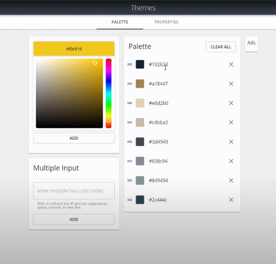The height and width of the screenshot is (264, 276).
Task: Remove color #a18447 from palette
Action: pyautogui.click(x=231, y=84)
